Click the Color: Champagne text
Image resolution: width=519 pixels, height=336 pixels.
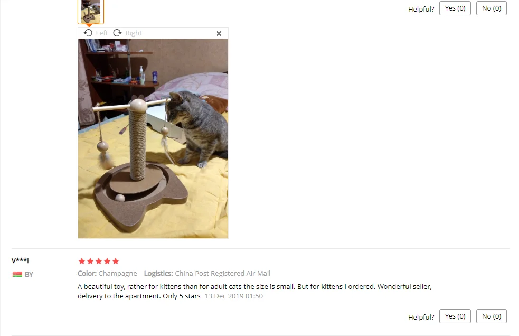click(x=107, y=273)
